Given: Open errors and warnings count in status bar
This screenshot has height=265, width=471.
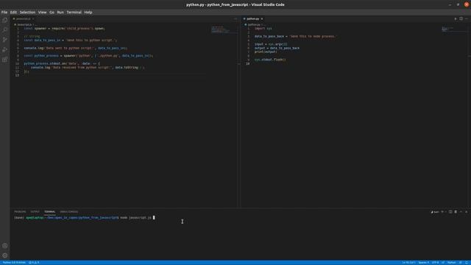Looking at the screenshot, I should pyautogui.click(x=34, y=263).
